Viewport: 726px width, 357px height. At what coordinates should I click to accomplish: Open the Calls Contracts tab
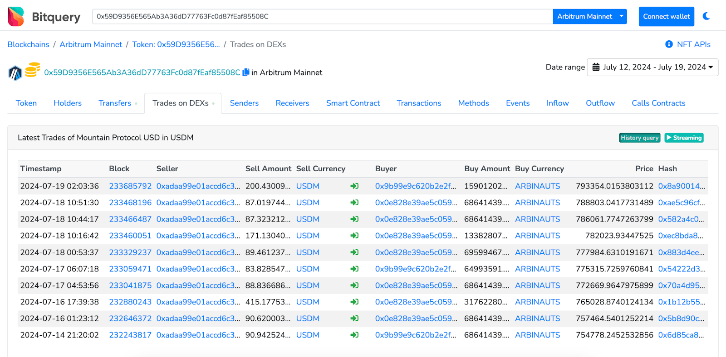[658, 103]
